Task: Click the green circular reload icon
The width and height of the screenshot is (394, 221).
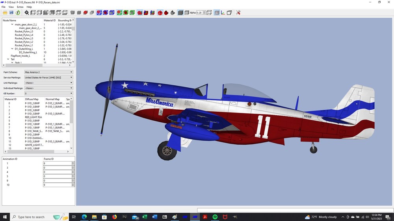Action: (18, 13)
